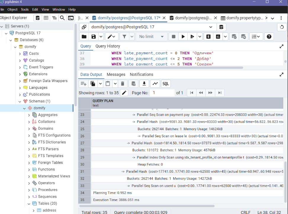This screenshot has width=288, height=214.
Task: Click the Open File folder icon
Action: (x=84, y=37)
